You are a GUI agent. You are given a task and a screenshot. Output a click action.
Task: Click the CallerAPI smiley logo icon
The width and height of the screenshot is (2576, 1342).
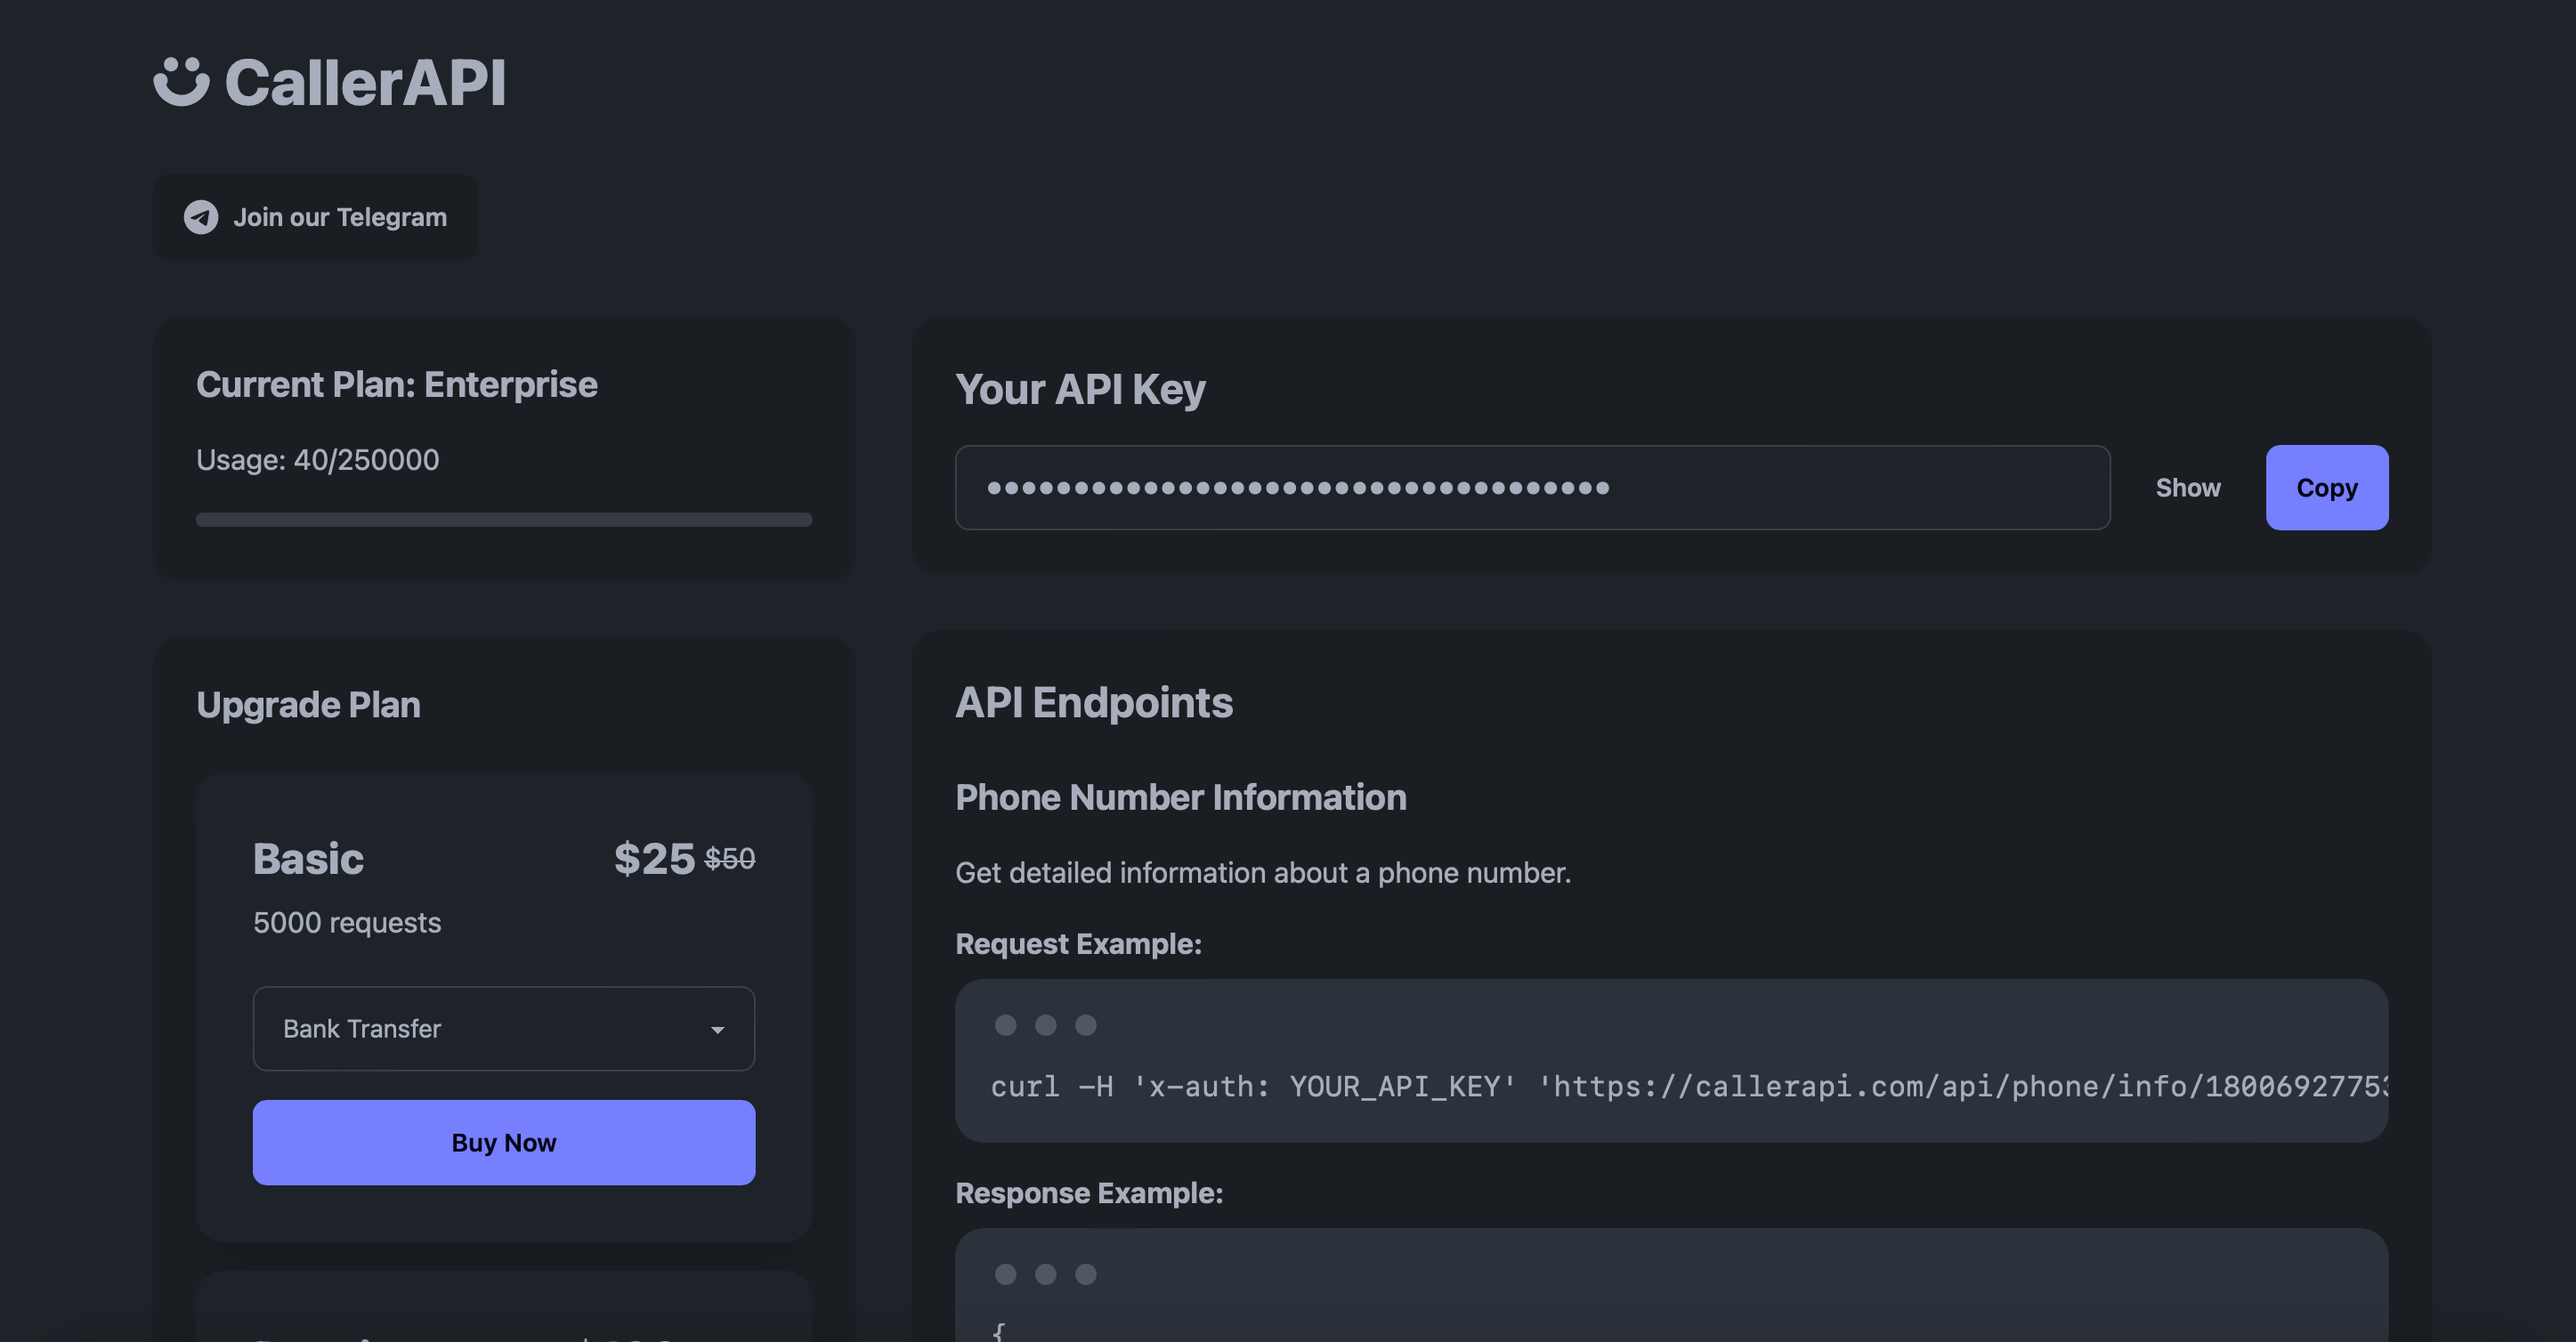pyautogui.click(x=181, y=81)
